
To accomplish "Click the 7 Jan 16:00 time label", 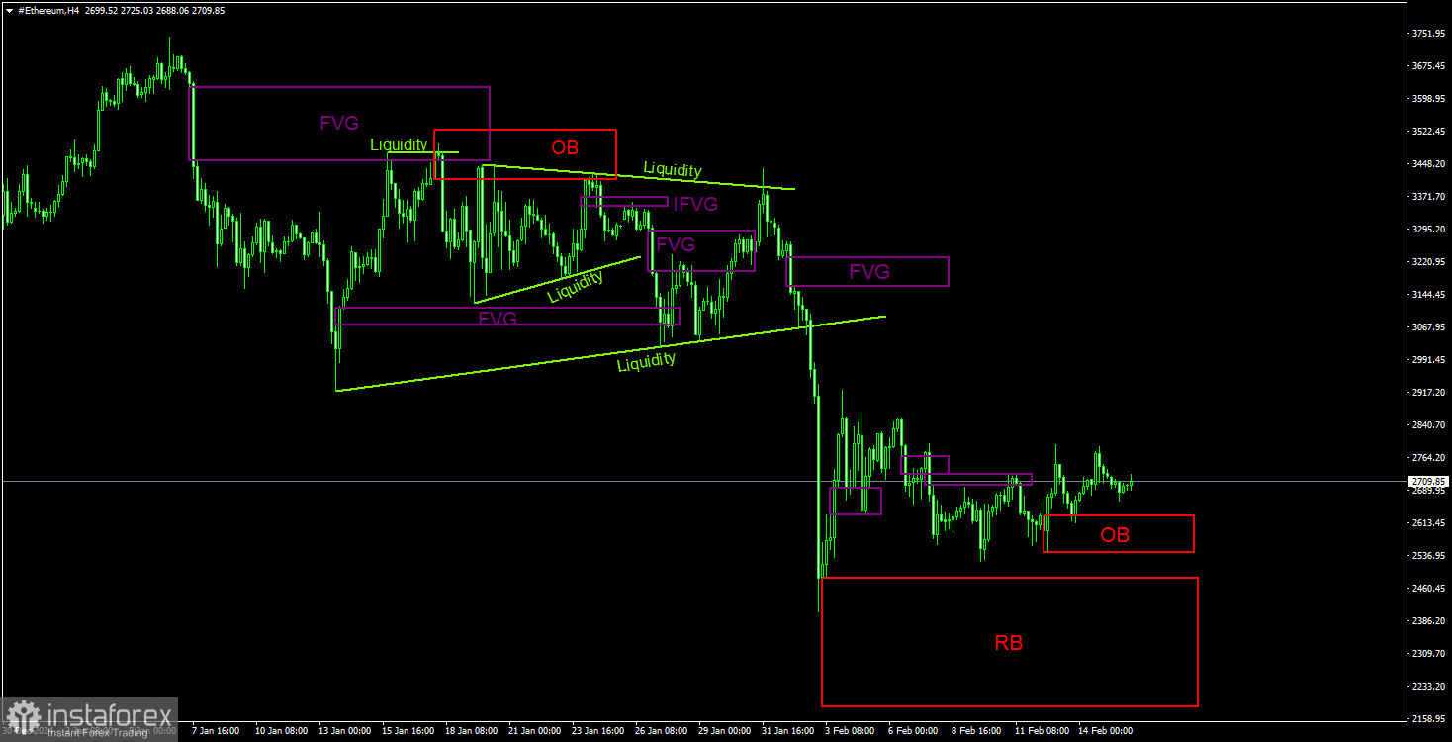I will [216, 731].
